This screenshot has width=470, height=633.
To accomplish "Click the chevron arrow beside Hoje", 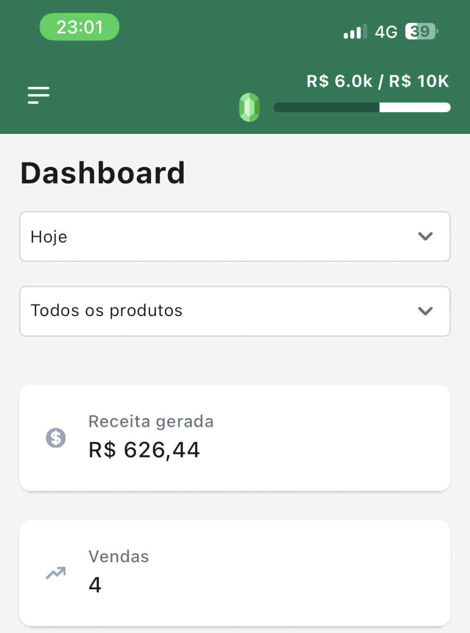I will tap(425, 237).
